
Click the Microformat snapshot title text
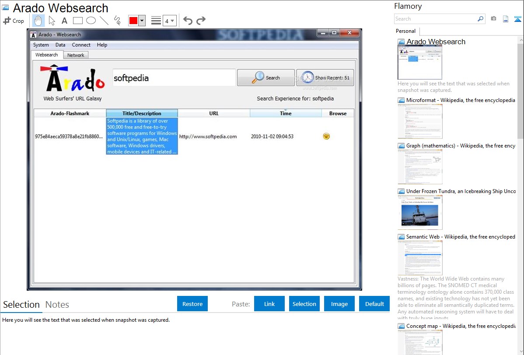coord(461,100)
